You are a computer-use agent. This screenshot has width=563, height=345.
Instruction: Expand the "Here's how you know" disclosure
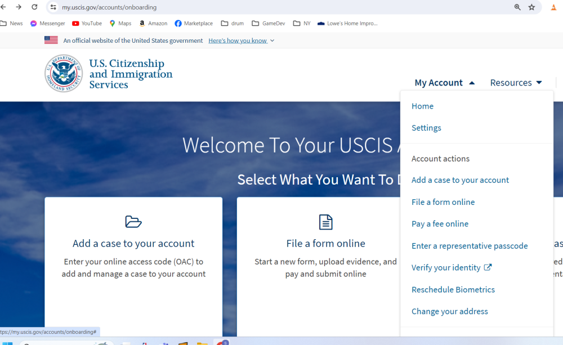[241, 41]
